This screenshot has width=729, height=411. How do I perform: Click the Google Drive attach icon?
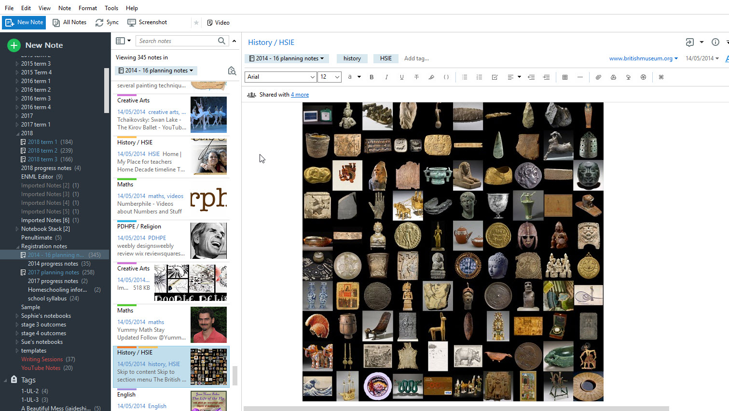point(613,77)
